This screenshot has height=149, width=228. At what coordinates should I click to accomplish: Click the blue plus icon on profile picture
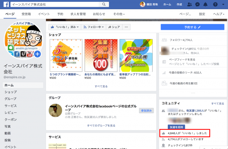point(37,54)
